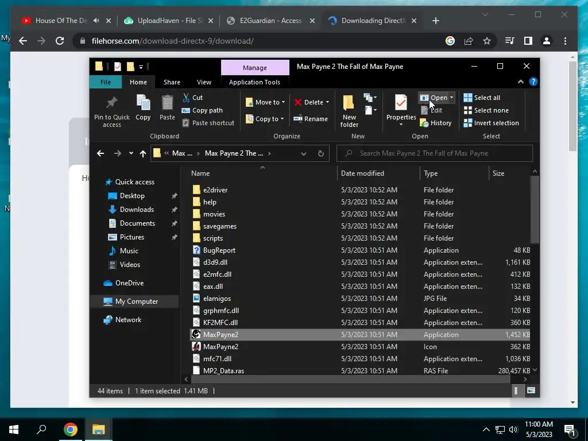The width and height of the screenshot is (588, 441).
Task: Collapse the ribbon with the chevron
Action: coord(520,82)
